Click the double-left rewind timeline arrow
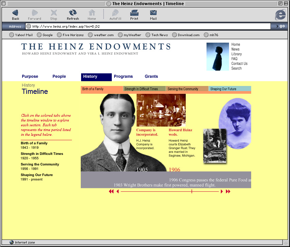290x247 pixels. coord(111,192)
